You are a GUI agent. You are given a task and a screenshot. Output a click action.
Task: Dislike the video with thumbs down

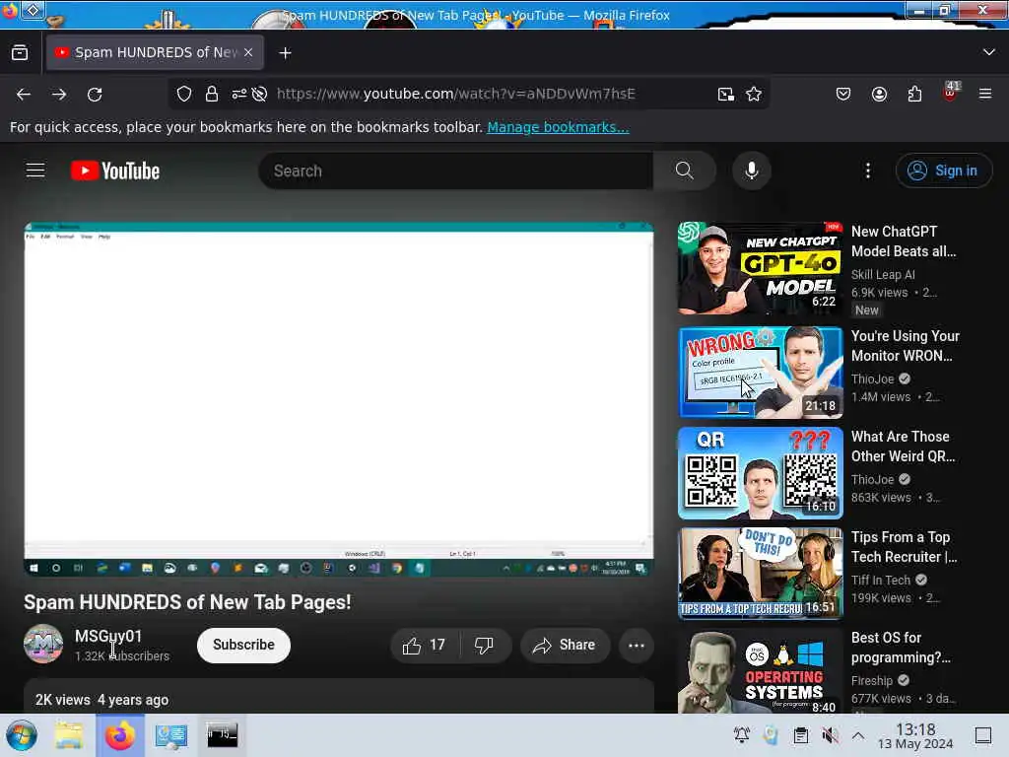[x=484, y=645]
